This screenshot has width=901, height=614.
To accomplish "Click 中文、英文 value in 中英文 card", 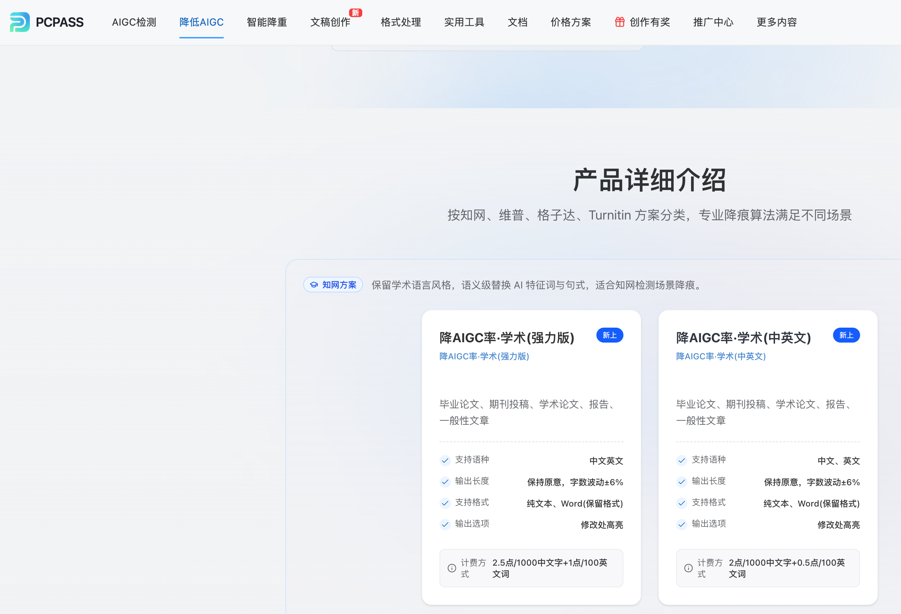I will tap(839, 461).
